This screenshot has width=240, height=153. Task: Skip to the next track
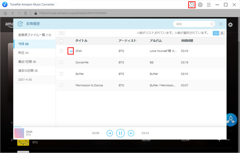point(131,133)
